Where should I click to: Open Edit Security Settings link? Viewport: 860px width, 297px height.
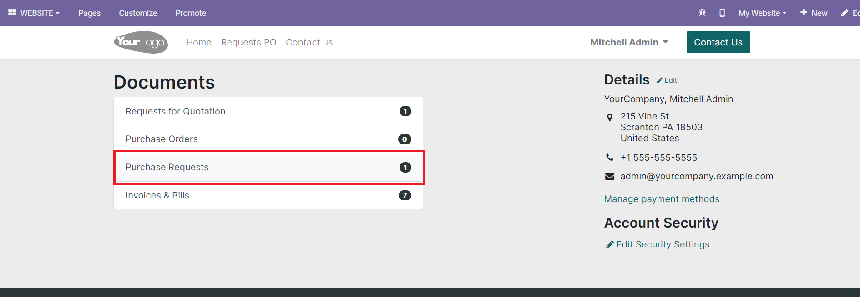click(x=663, y=244)
